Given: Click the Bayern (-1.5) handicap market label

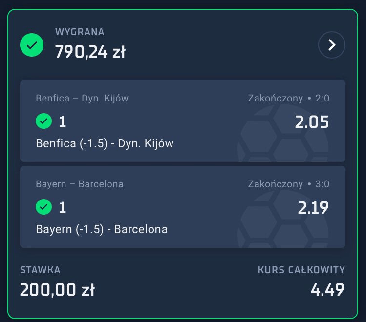Looking at the screenshot, I should [x=102, y=229].
